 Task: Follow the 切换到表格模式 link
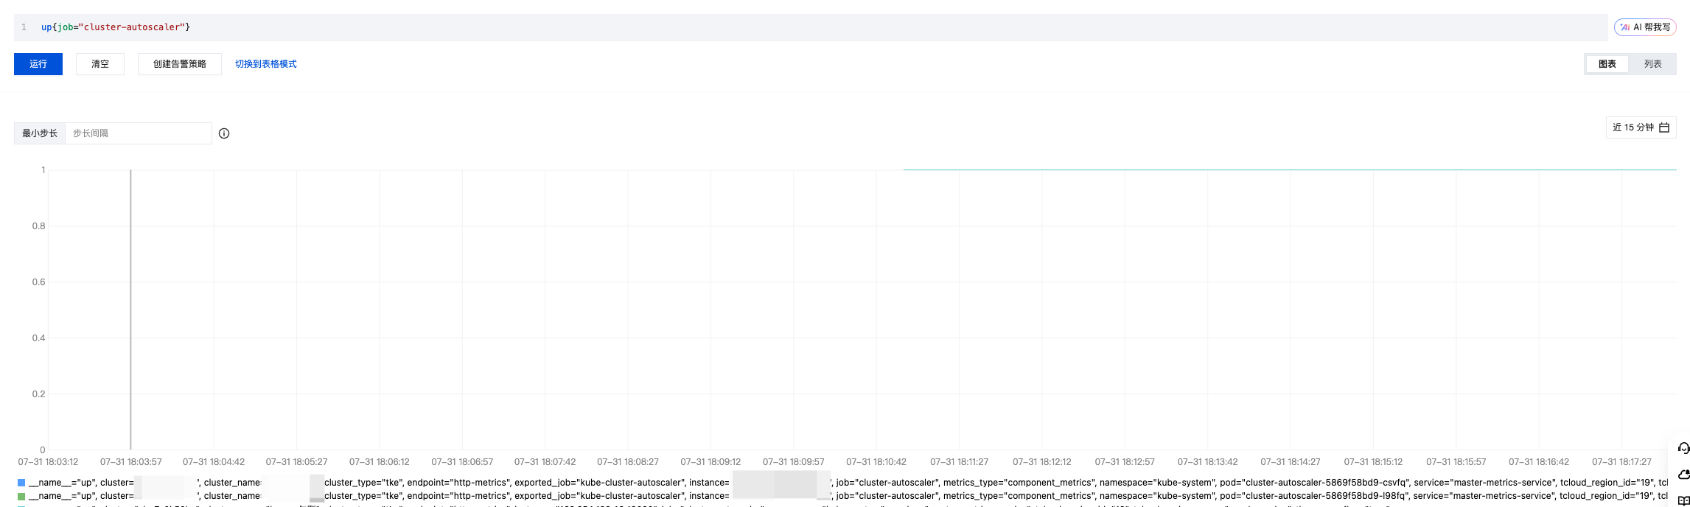click(266, 64)
